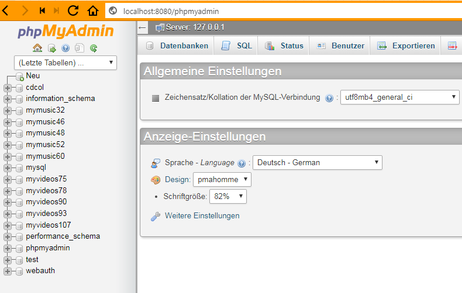This screenshot has width=462, height=293.
Task: Click the Sprache language person icon
Action: (x=156, y=163)
